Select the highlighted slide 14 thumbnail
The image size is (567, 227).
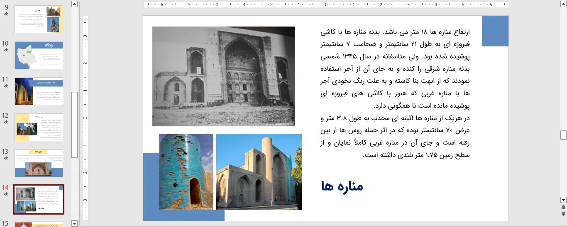click(x=39, y=199)
